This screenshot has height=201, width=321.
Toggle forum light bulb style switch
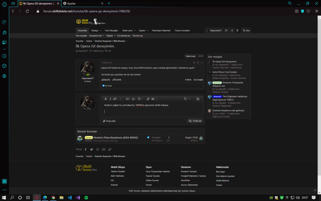[x=237, y=31]
